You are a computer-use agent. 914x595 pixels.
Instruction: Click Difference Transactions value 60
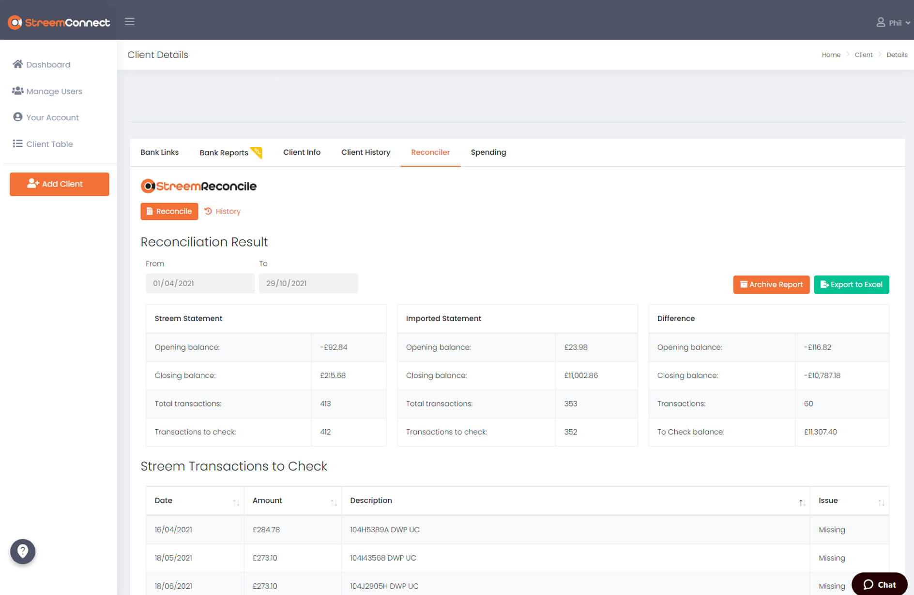(x=808, y=404)
